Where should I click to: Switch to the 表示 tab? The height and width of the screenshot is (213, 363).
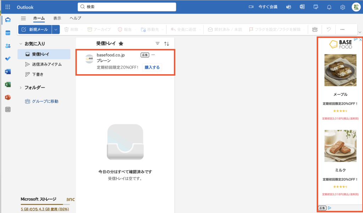57,18
